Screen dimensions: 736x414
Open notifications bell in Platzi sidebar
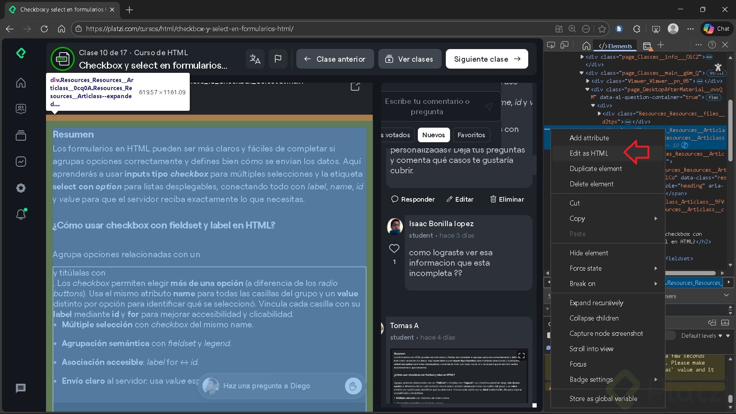[x=21, y=214]
